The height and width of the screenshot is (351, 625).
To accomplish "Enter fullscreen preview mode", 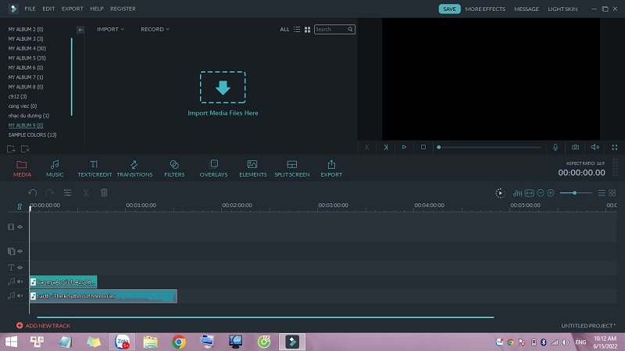I will click(x=615, y=147).
